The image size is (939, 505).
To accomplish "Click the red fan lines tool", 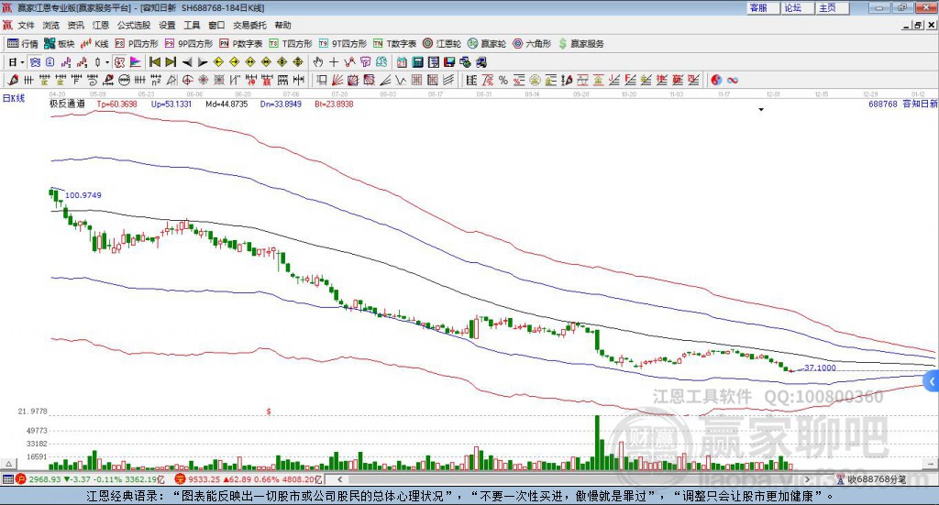I will [x=337, y=80].
